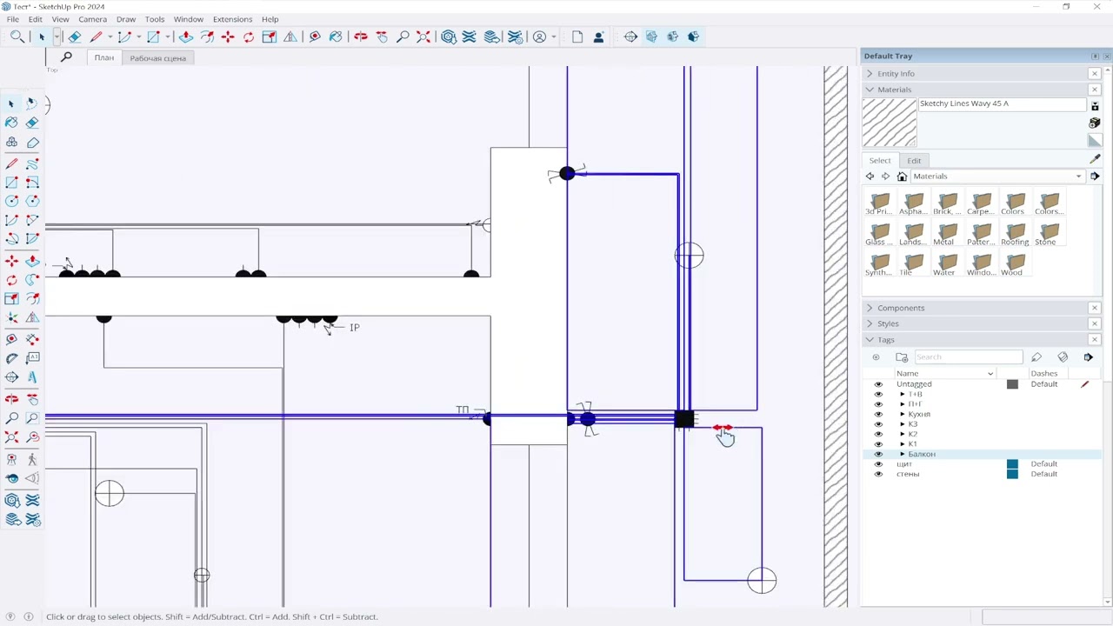Click the Untagged gray color swatch
Image resolution: width=1113 pixels, height=626 pixels.
tap(1012, 384)
